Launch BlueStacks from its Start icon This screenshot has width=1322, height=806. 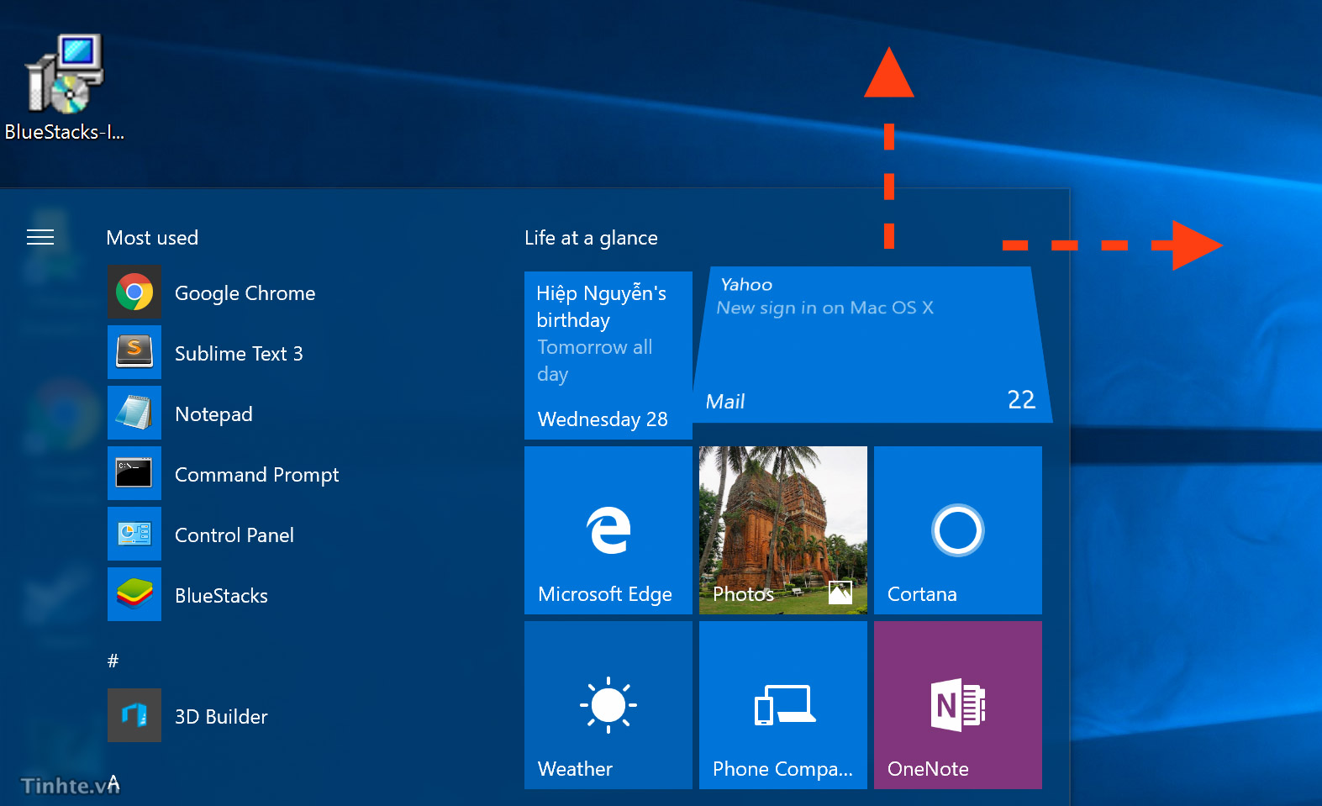(134, 595)
